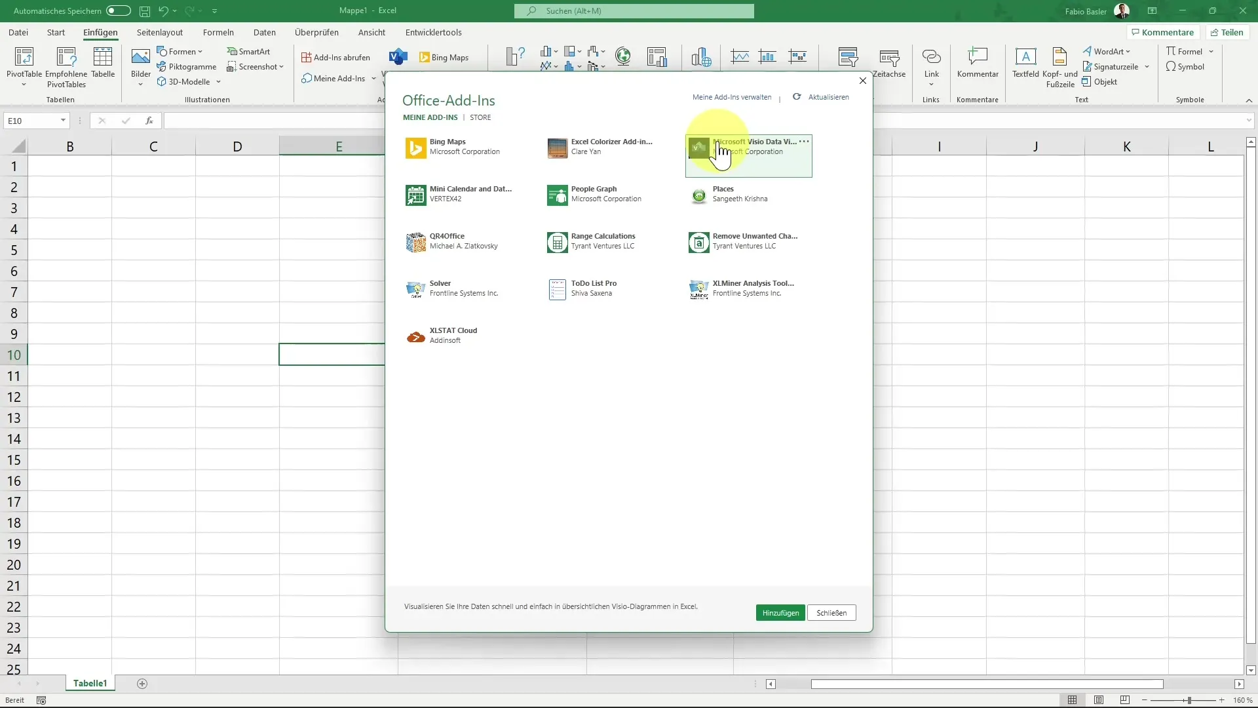Switch to the Seitenlayout tab
Image resolution: width=1258 pixels, height=708 pixels.
tap(160, 32)
